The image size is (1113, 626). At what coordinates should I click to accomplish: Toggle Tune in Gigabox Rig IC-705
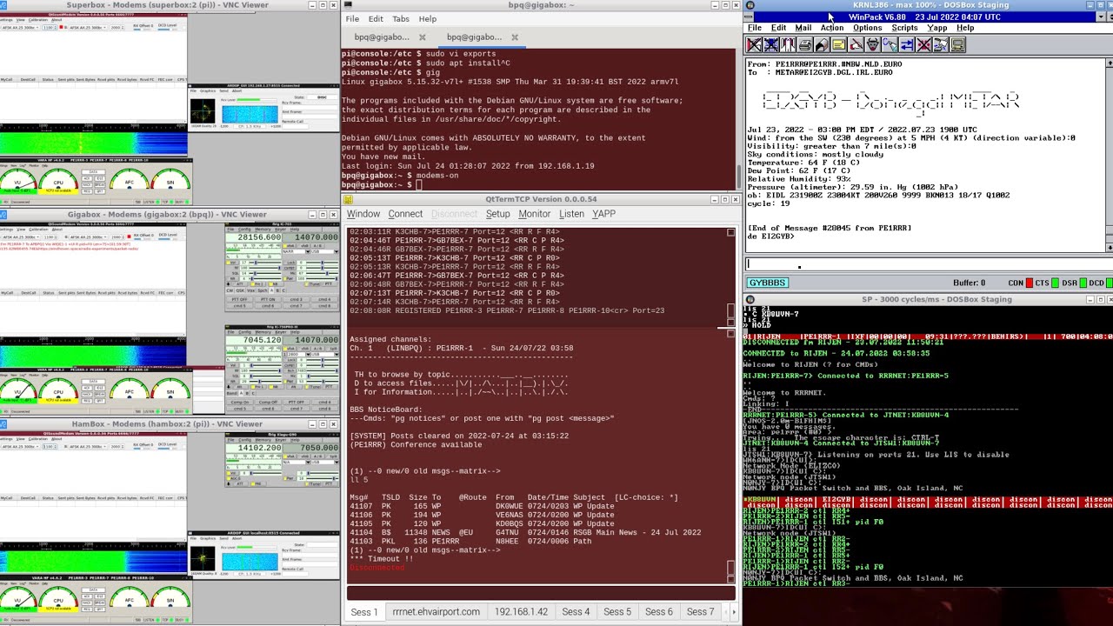click(x=313, y=284)
